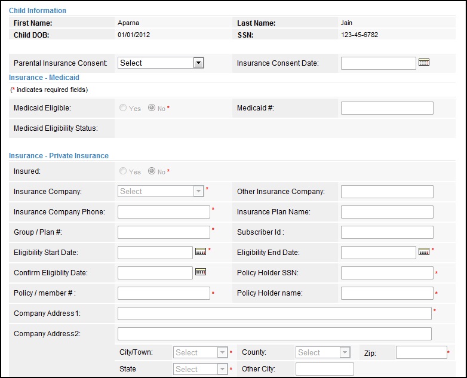Viewport: 467px width, 378px height.
Task: Click the 'indicates required fields' note
Action: pos(49,90)
